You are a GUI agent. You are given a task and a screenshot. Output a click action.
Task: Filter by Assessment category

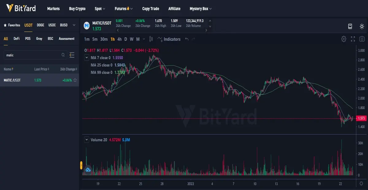(x=67, y=39)
